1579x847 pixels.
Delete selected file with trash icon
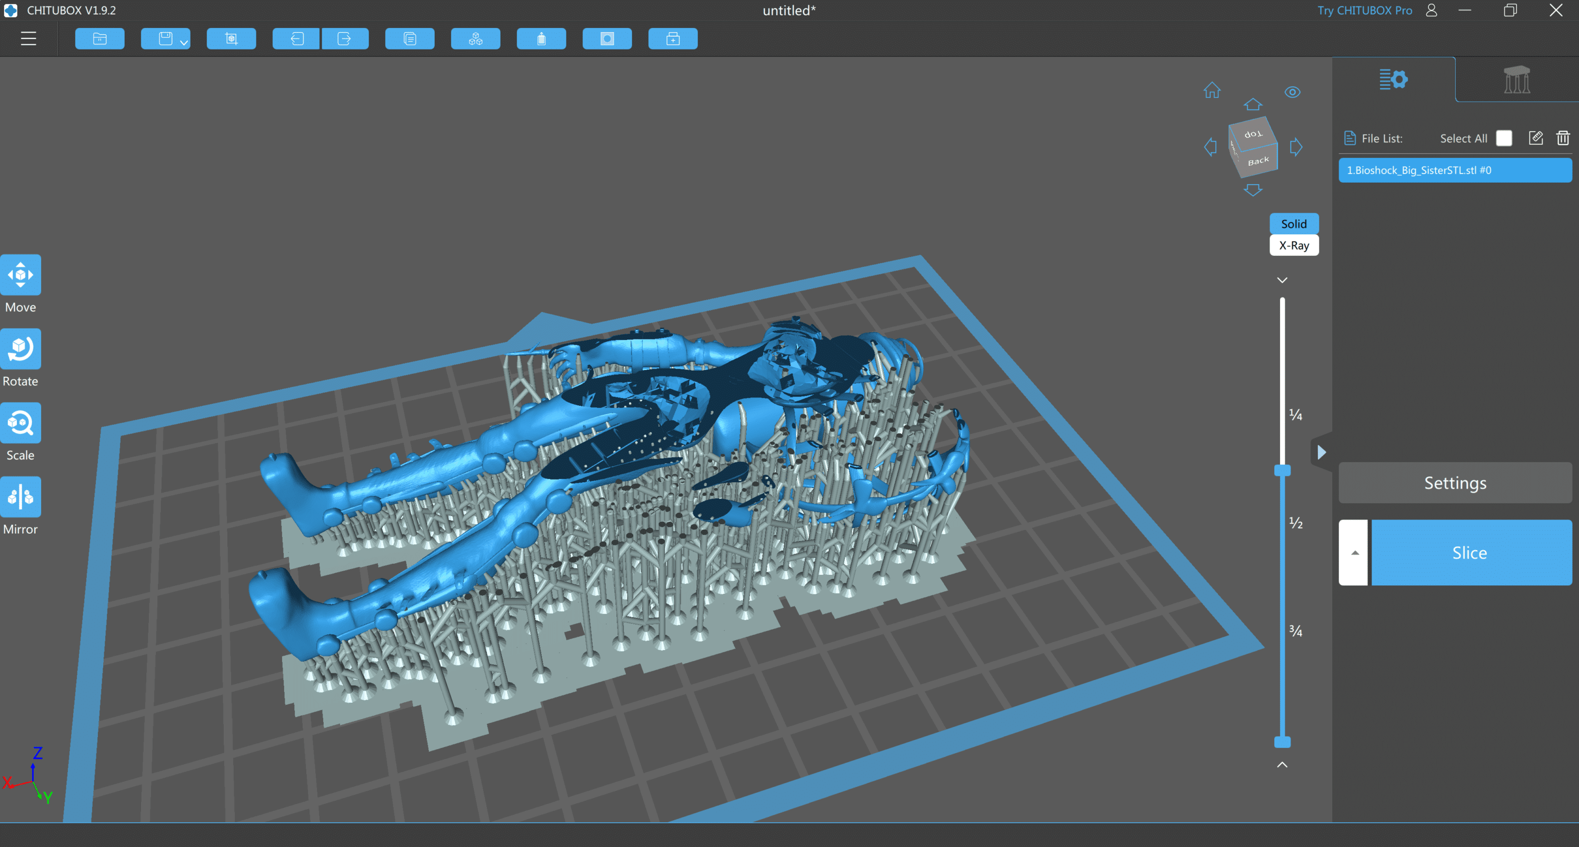[1563, 138]
